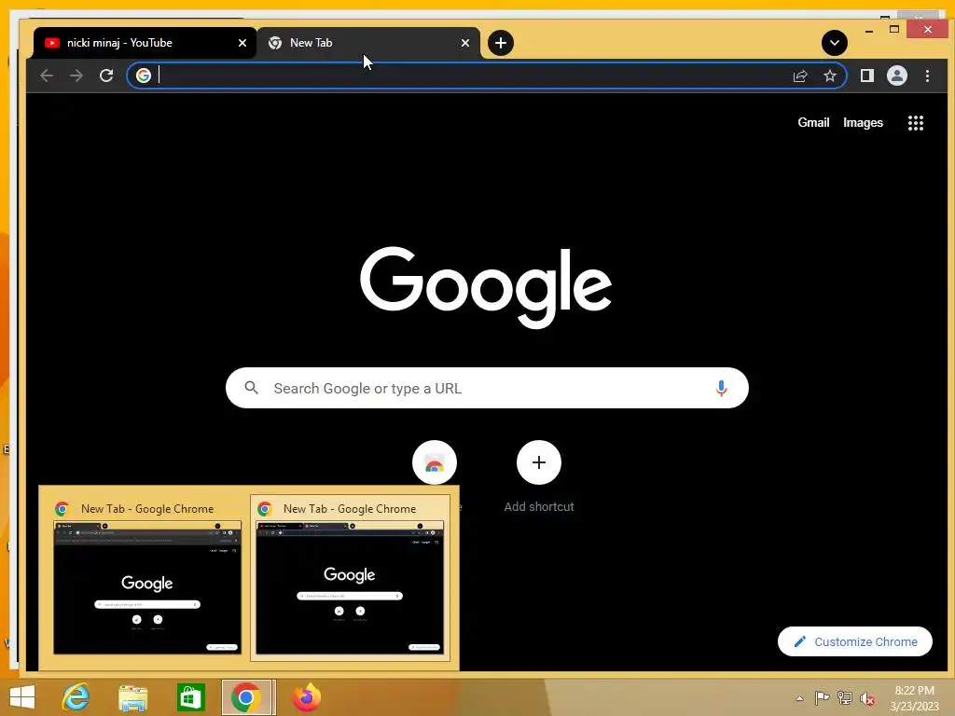The width and height of the screenshot is (955, 716).
Task: Go forward with the forward arrow
Action: 76,76
